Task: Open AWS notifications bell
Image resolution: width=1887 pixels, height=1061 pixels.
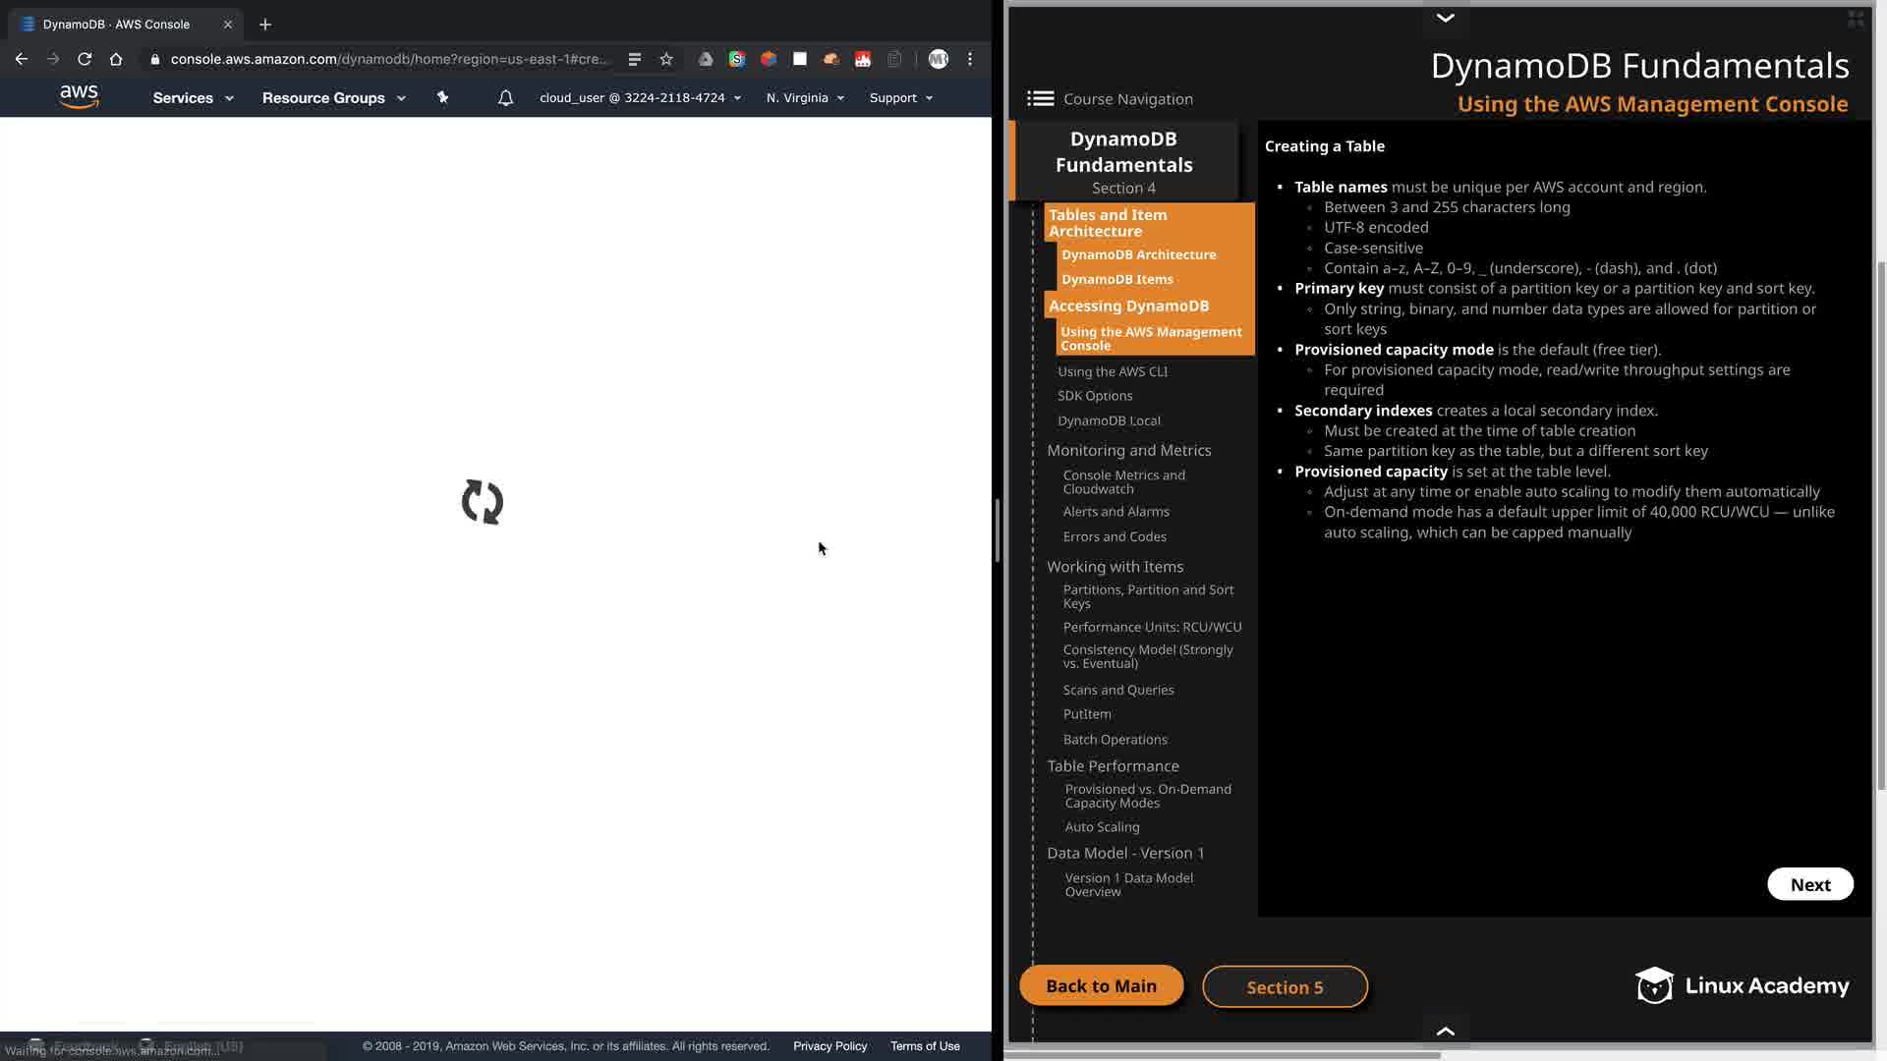Action: click(505, 97)
